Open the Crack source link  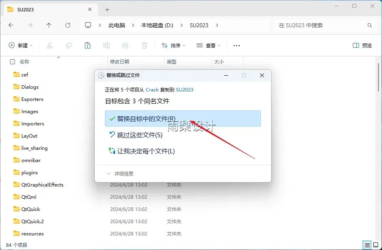(152, 90)
